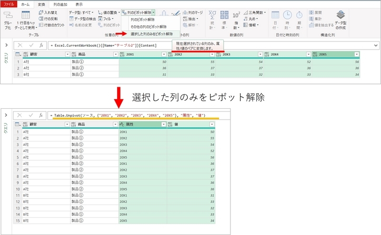This screenshot has width=381, height=235.
Task: Click 日付 (Date) calendar icon
Action: [275, 15]
